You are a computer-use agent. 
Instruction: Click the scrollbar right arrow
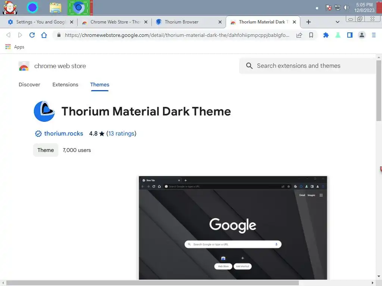point(373,283)
